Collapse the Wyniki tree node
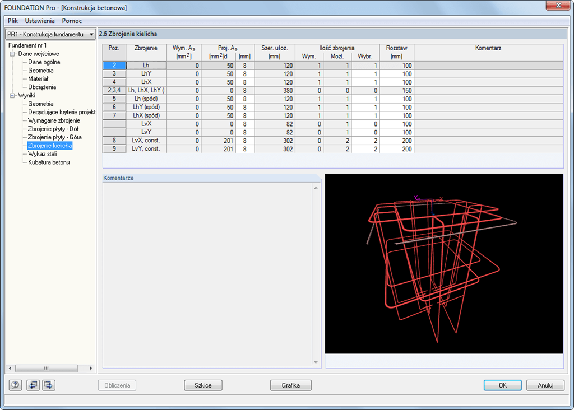574x410 pixels. click(12, 95)
